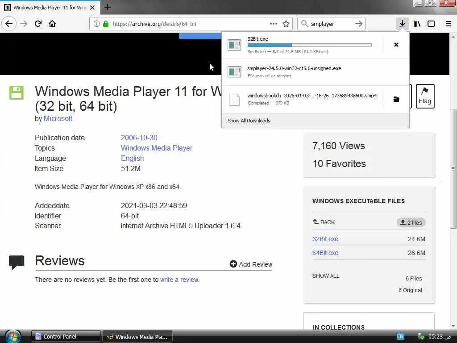
Task: Cancel the 32Bit.exe download
Action: point(396,45)
